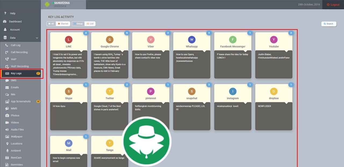The height and width of the screenshot is (167, 344).
Task: Click the Logout button
Action: tap(333, 5)
